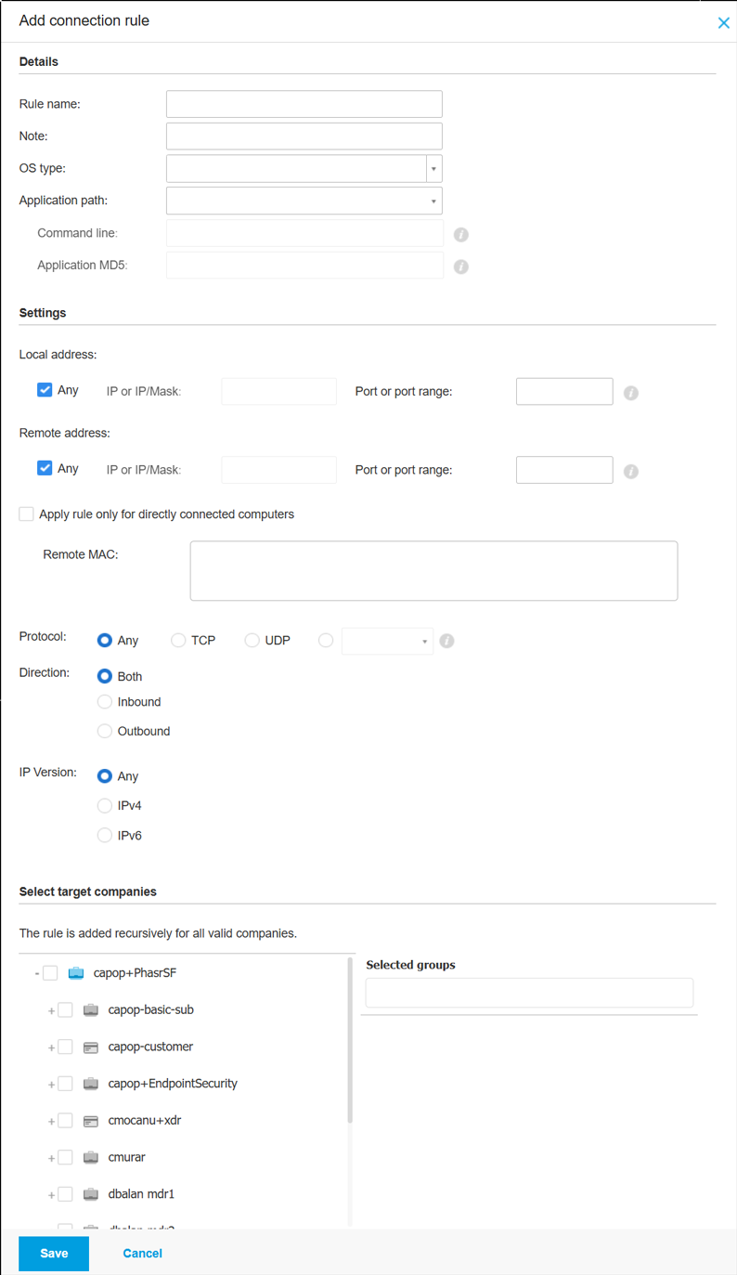Click the capop+EndpointSecurity company icon

pos(91,1084)
